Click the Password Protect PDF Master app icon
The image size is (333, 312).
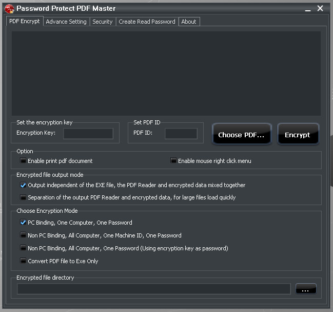(x=9, y=9)
